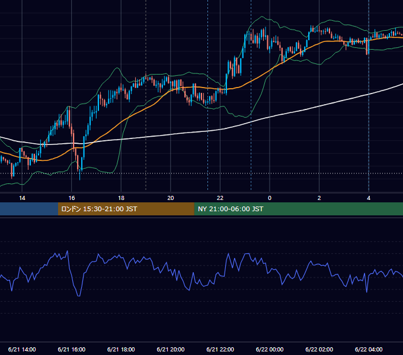Click the 6/21 14:00 date label
403x355 pixels.
[22, 349]
